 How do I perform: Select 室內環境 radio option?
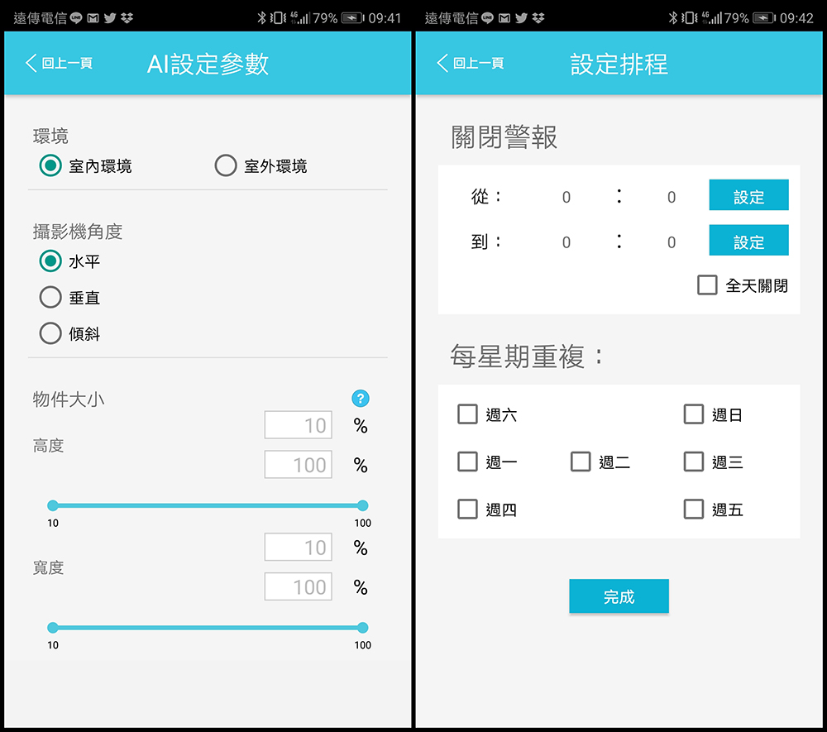[85, 165]
